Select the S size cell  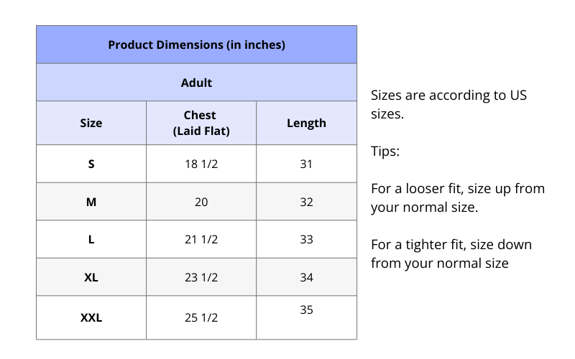[91, 164]
